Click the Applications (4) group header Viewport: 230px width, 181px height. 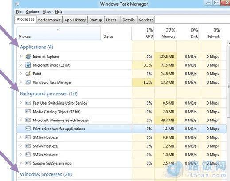(36, 47)
